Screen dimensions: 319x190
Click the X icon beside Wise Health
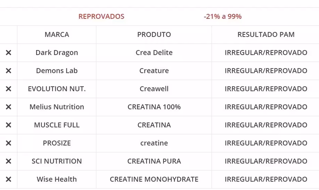pos(8,180)
